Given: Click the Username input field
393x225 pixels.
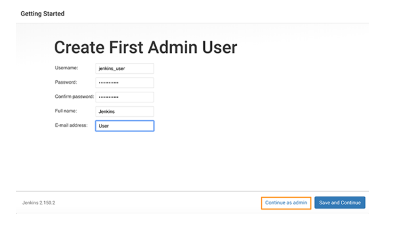Looking at the screenshot, I should coord(124,68).
